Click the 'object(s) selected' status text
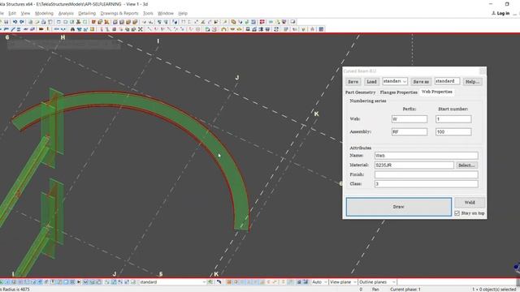The height and width of the screenshot is (292, 520). click(x=499, y=290)
